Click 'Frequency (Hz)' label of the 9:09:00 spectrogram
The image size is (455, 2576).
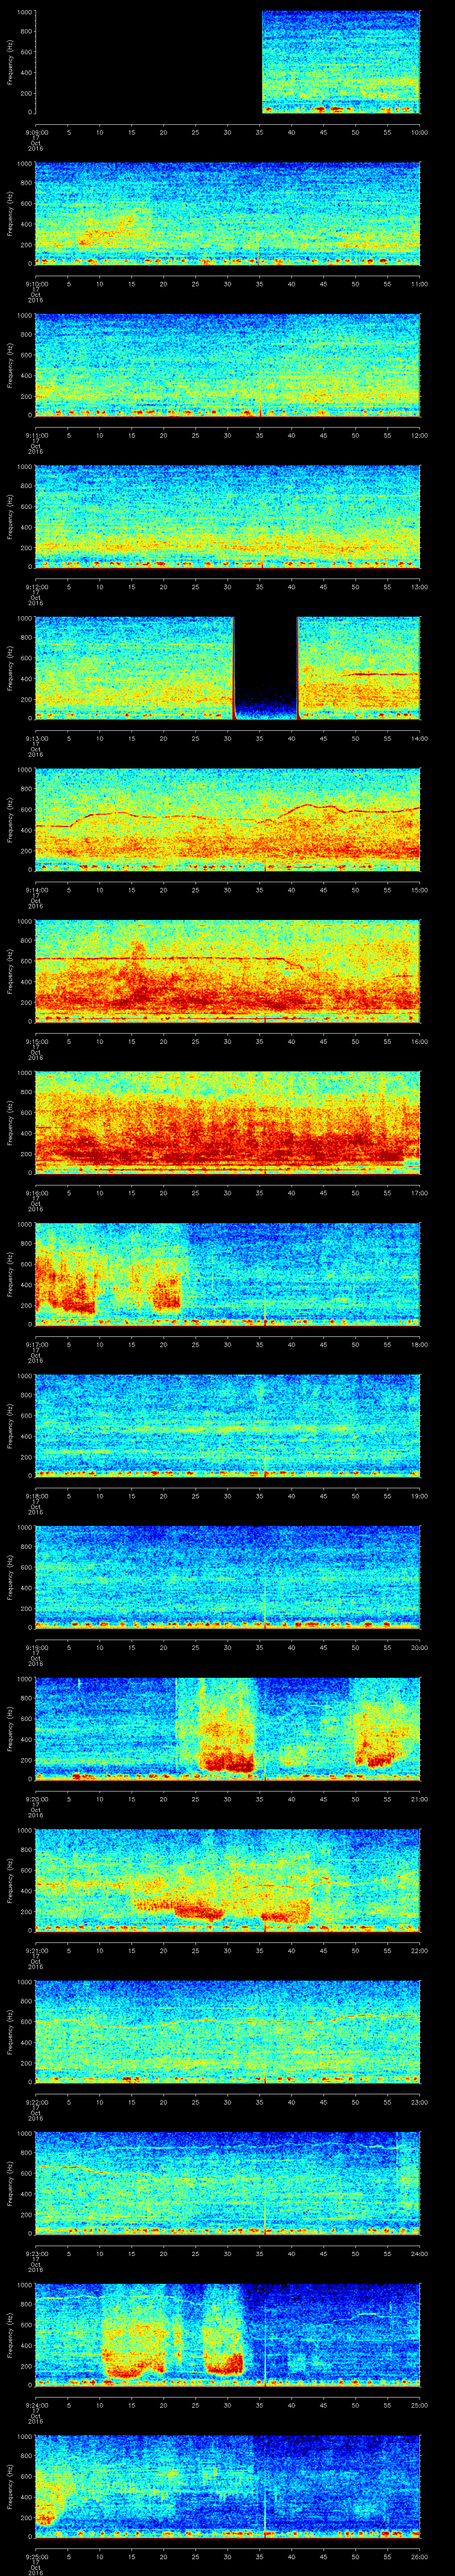pos(10,62)
